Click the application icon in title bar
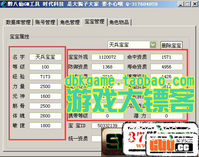 pyautogui.click(x=3, y=4)
